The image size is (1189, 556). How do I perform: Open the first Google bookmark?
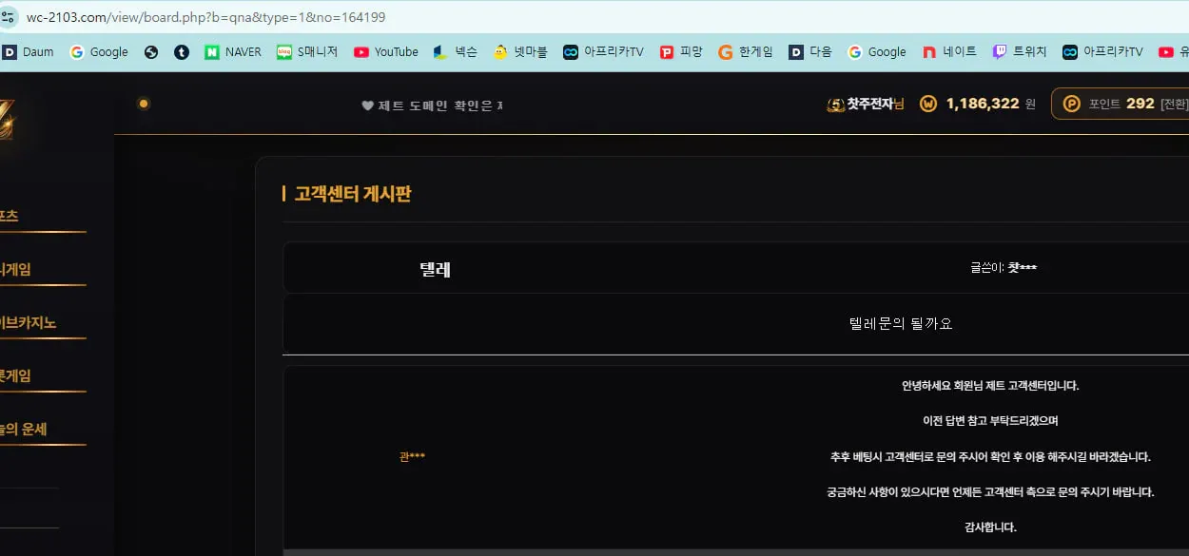tap(99, 52)
